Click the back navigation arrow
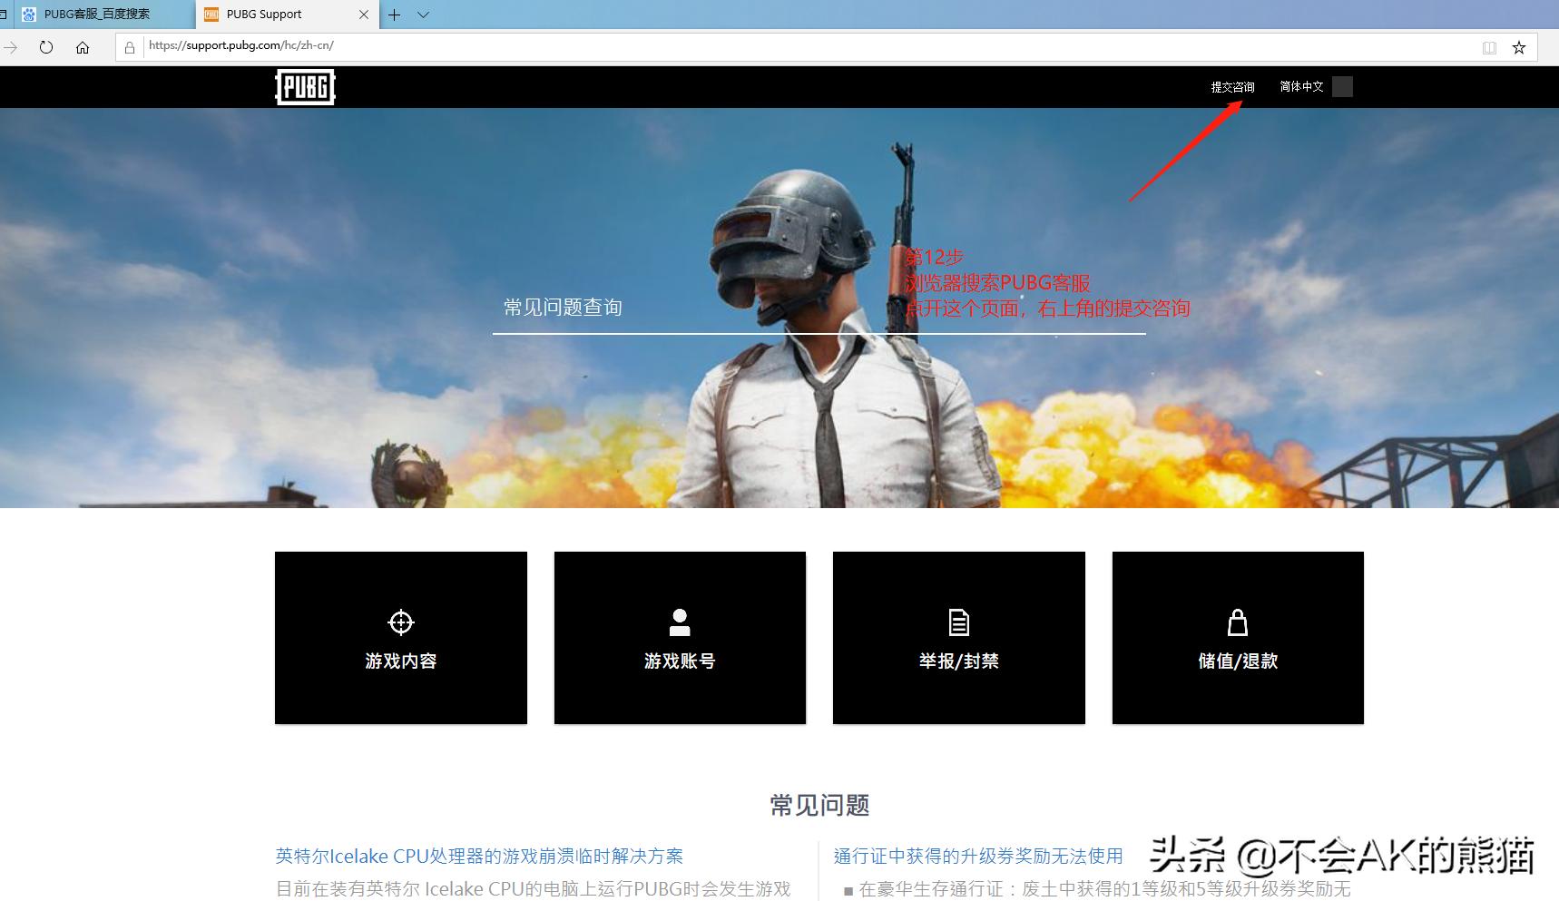The image size is (1559, 901). click(11, 46)
